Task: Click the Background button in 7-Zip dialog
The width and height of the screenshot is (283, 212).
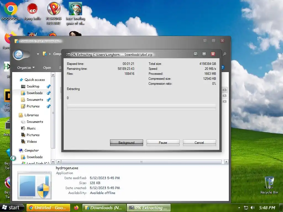Action: (127, 143)
